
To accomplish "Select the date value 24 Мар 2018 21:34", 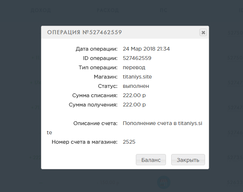I will pos(146,49).
